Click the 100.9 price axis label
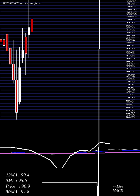140x196 pixels. click(x=130, y=19)
